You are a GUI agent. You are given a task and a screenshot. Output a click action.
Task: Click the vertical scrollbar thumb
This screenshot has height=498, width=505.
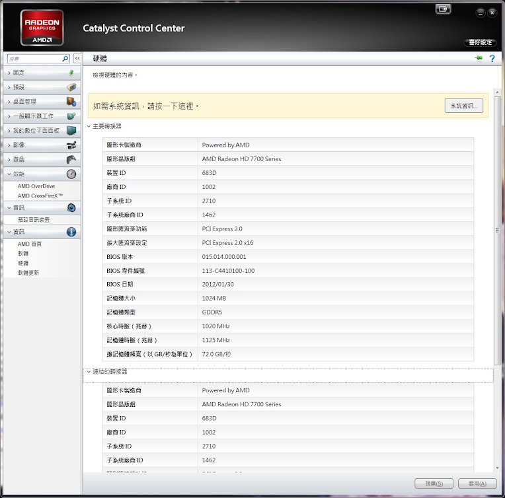click(x=497, y=230)
